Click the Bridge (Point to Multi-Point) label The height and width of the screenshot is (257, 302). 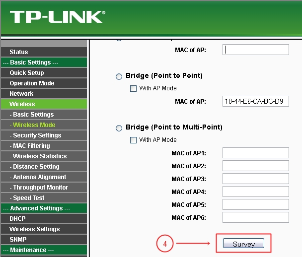174,127
